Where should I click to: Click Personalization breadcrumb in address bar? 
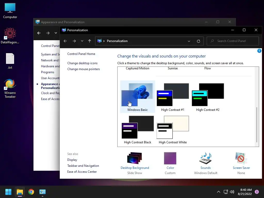[117, 41]
